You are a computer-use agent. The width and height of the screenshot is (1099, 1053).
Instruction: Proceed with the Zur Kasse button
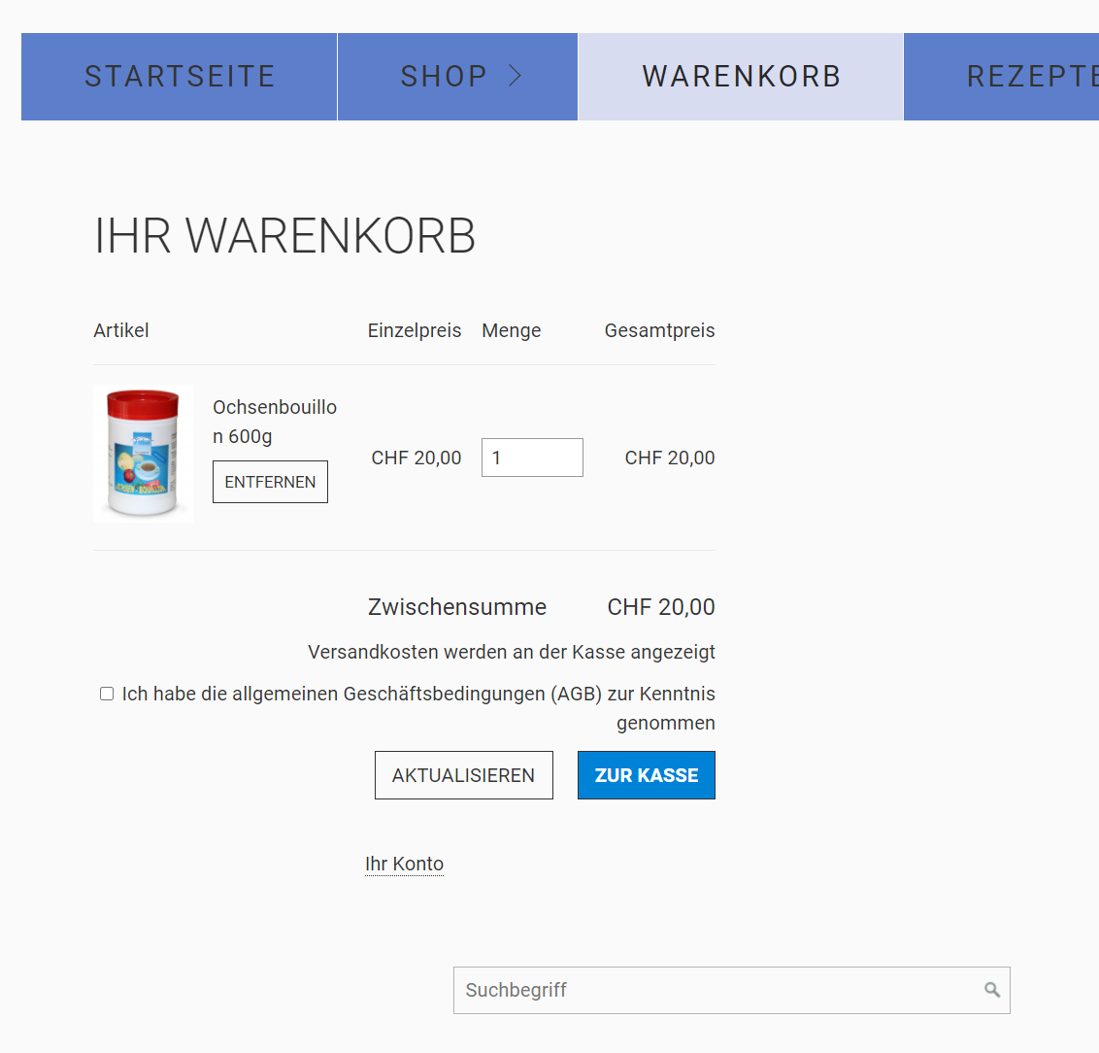(647, 775)
